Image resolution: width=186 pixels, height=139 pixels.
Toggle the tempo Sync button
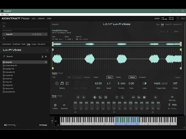[x=110, y=77]
